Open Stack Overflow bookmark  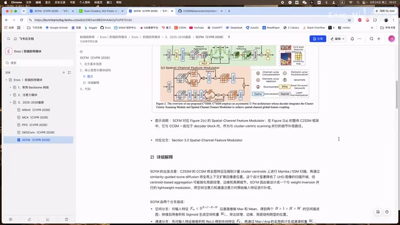(x=314, y=27)
